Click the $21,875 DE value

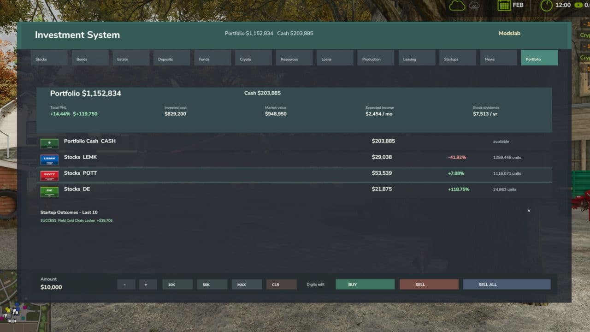(382, 189)
